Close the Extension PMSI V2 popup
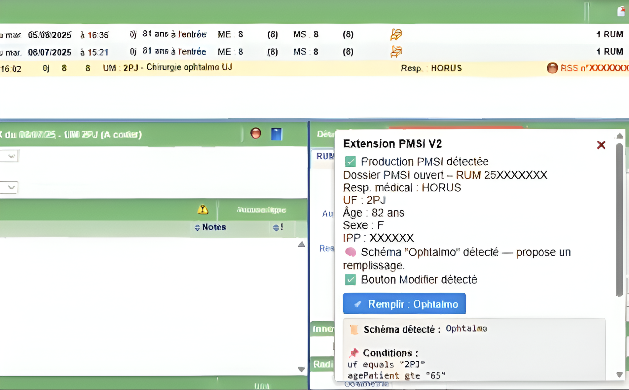This screenshot has width=629, height=390. (x=601, y=145)
